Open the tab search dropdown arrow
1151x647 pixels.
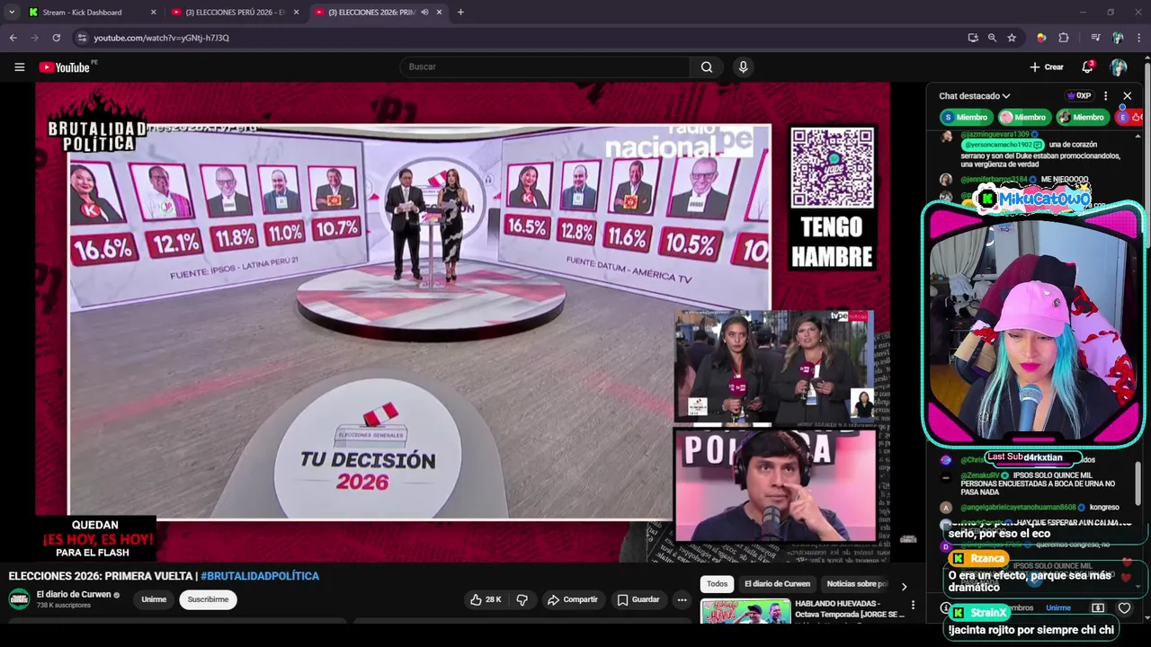[12, 13]
